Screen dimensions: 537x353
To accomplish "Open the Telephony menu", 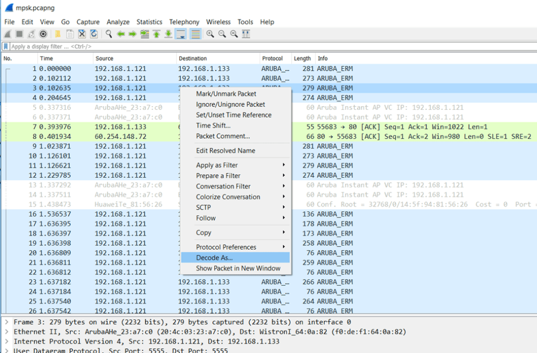I will (x=184, y=22).
